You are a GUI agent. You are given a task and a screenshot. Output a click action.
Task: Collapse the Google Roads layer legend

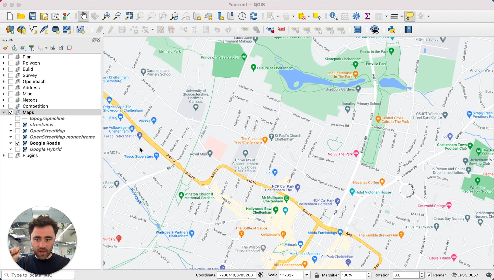(11, 143)
